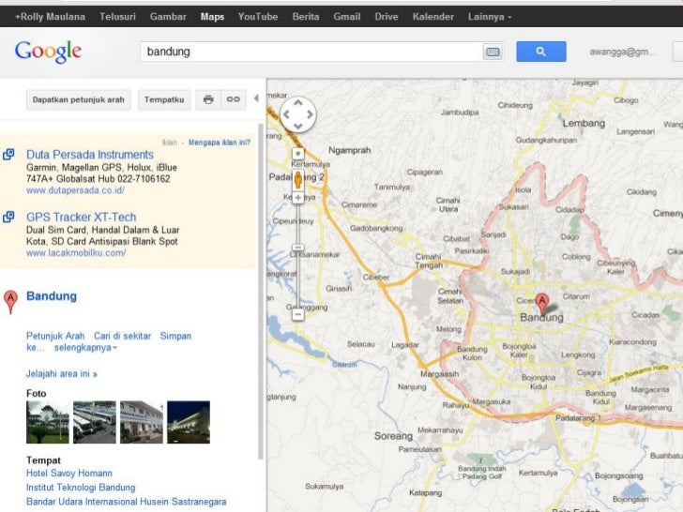This screenshot has height=512, width=683.
Task: Click Mengapa iklan ini? link
Action: click(x=220, y=143)
